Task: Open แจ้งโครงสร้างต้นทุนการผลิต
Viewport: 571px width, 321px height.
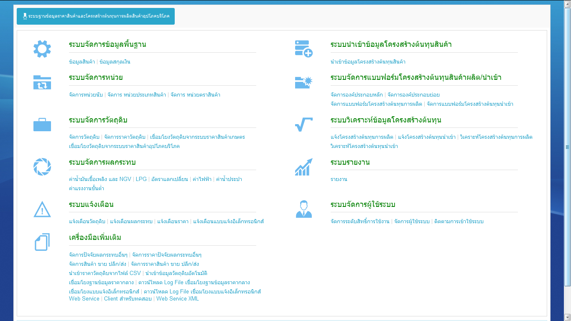Action: click(x=362, y=137)
